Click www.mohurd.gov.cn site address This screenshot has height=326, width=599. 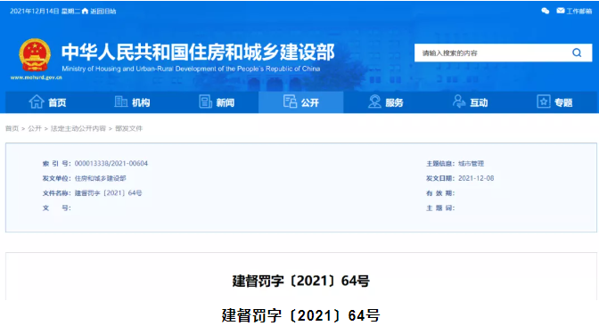pos(36,77)
